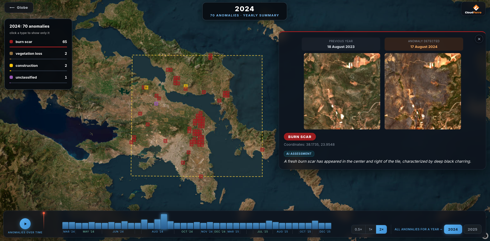Click the "JUL '25" timeline label
This screenshot has height=241, width=490.
(263, 232)
